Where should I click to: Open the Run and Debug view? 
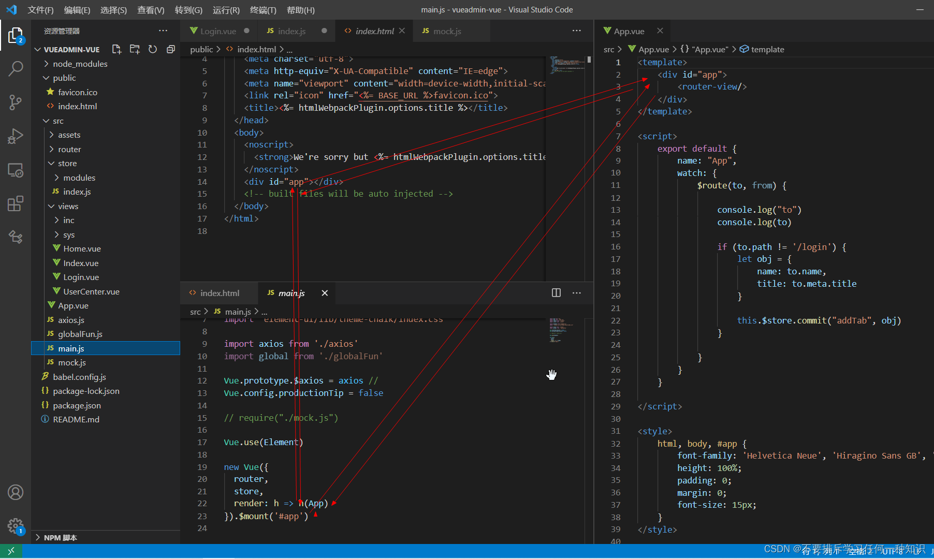[x=16, y=136]
